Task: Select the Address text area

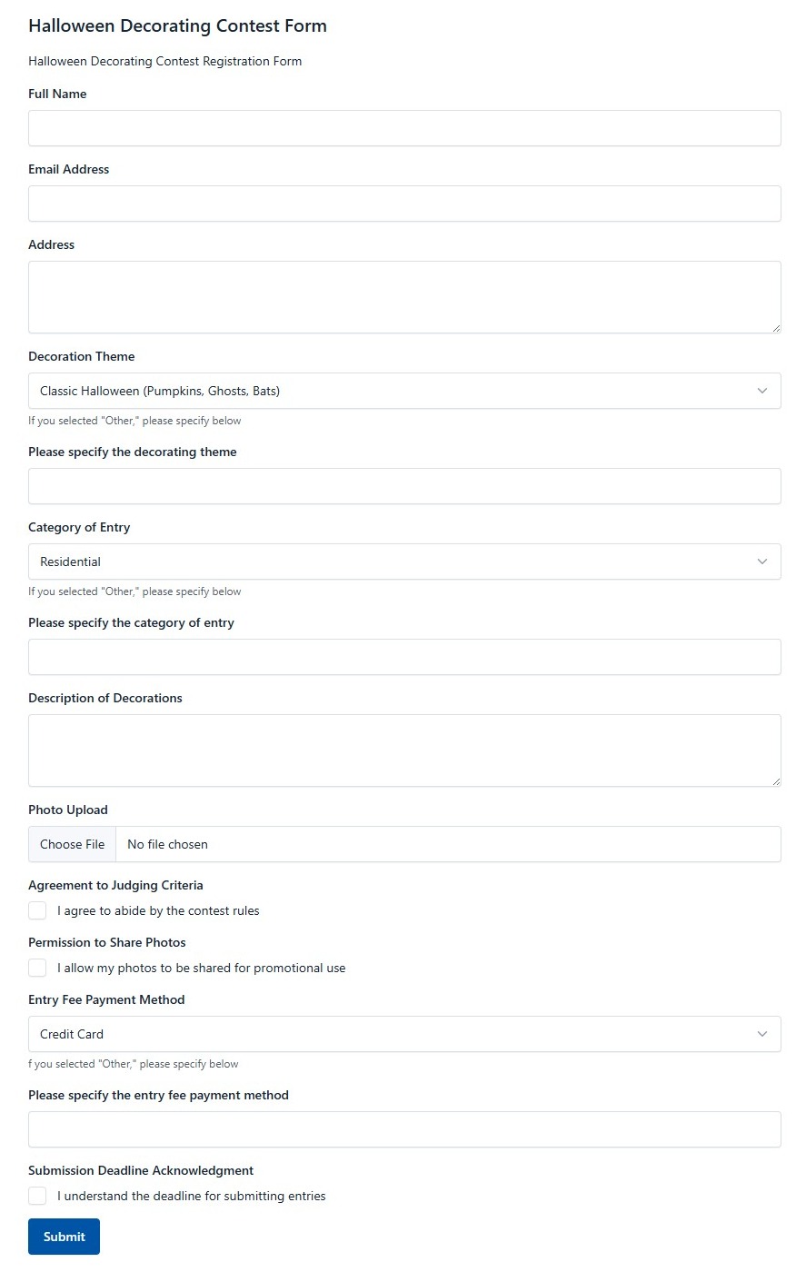Action: point(404,297)
